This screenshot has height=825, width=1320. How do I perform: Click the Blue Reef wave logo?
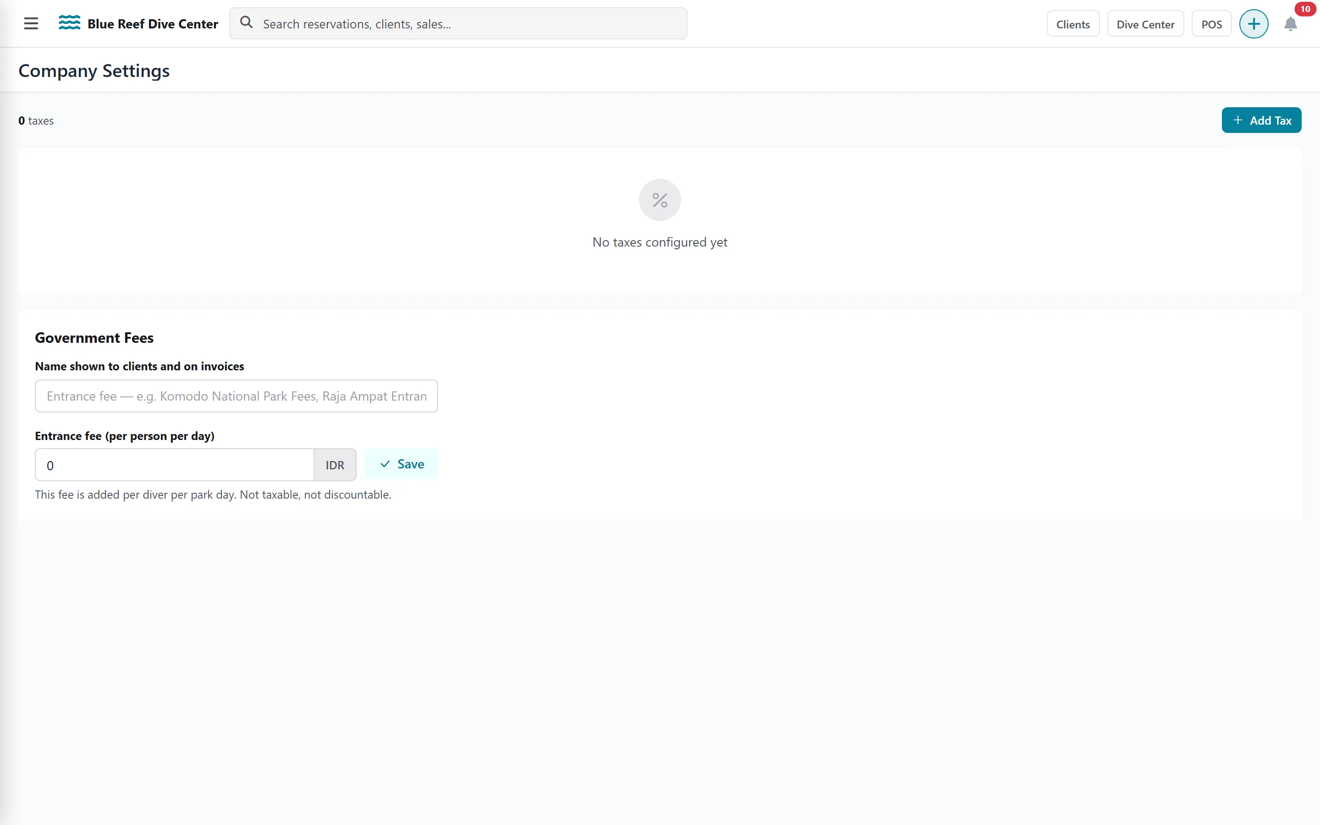pyautogui.click(x=69, y=23)
